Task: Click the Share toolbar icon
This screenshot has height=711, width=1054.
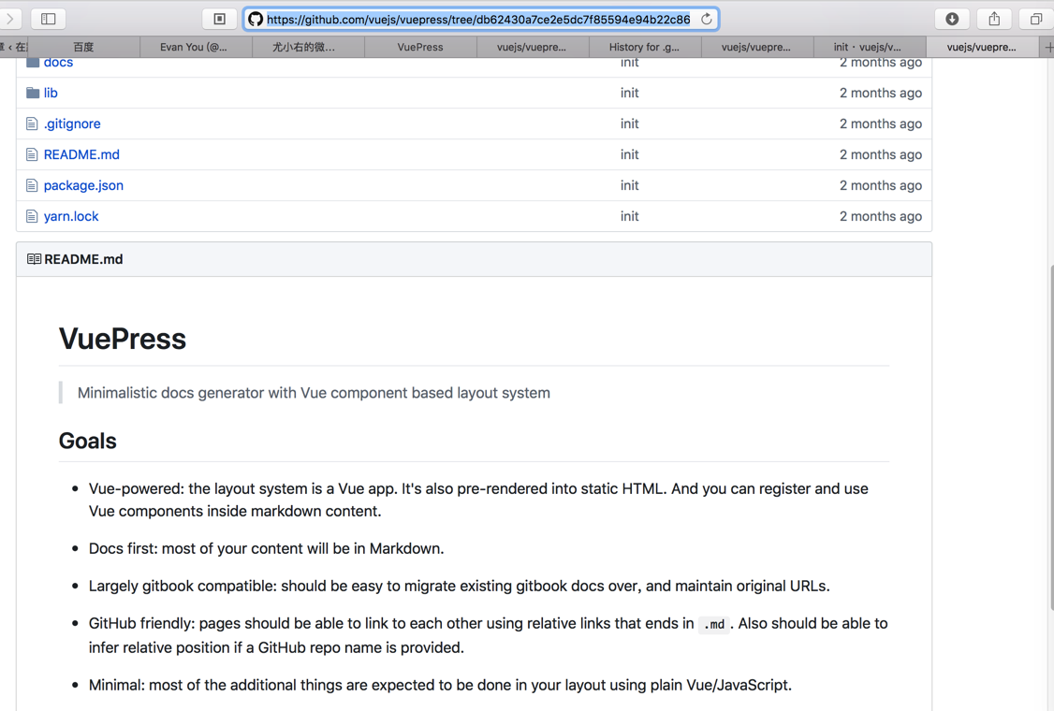Action: click(994, 19)
